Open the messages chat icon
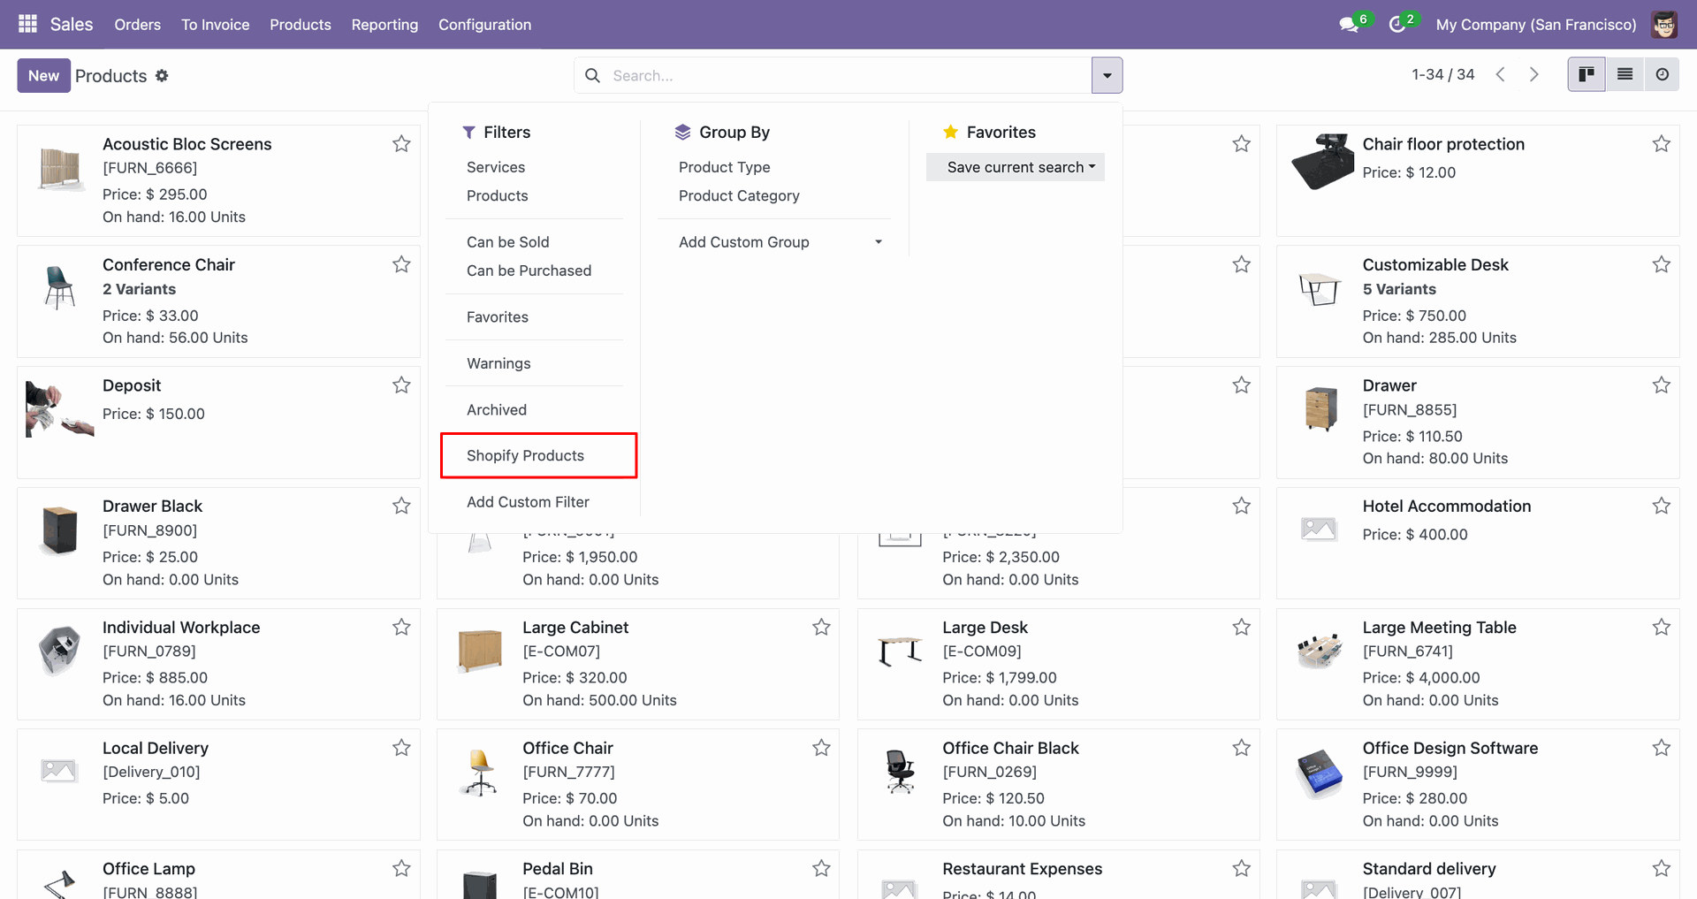Viewport: 1697px width, 899px height. [1349, 25]
